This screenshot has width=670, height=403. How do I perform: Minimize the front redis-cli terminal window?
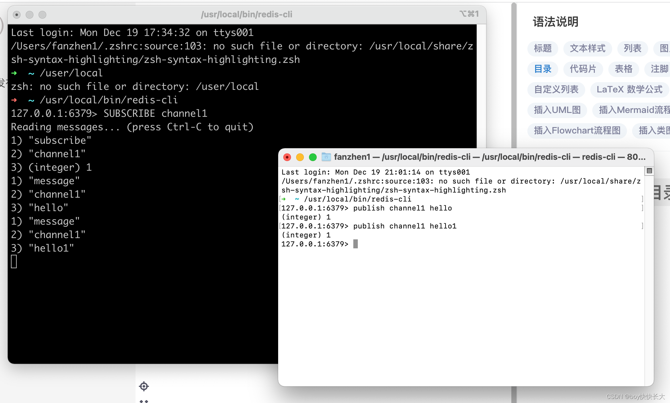(x=300, y=157)
